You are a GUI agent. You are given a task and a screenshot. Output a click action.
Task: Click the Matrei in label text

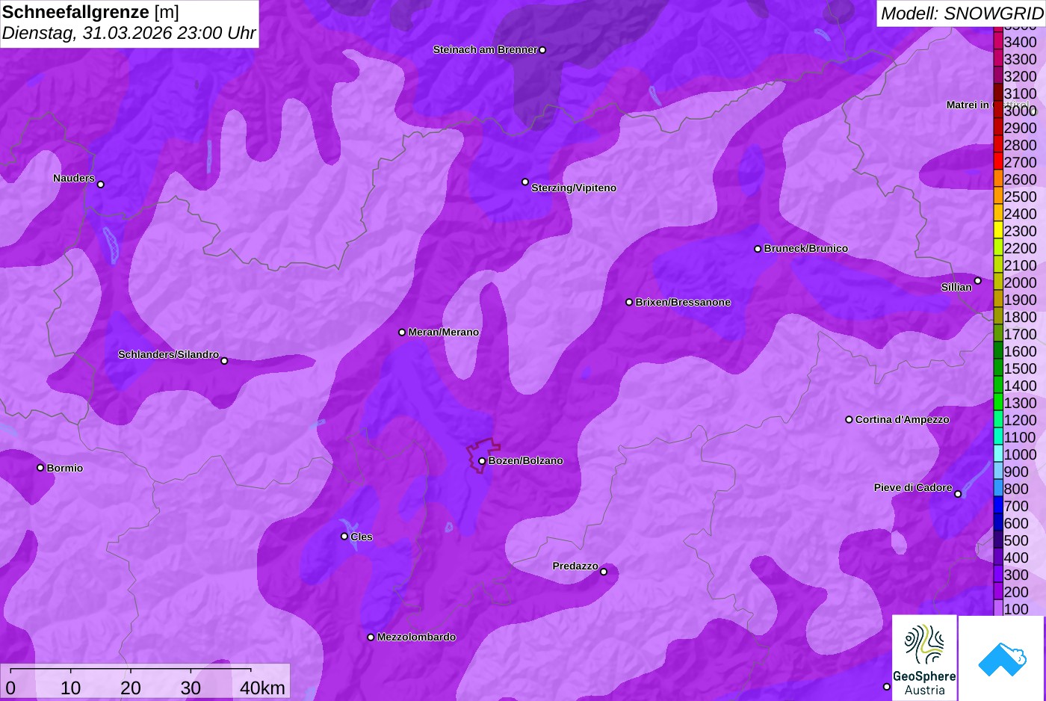[968, 105]
